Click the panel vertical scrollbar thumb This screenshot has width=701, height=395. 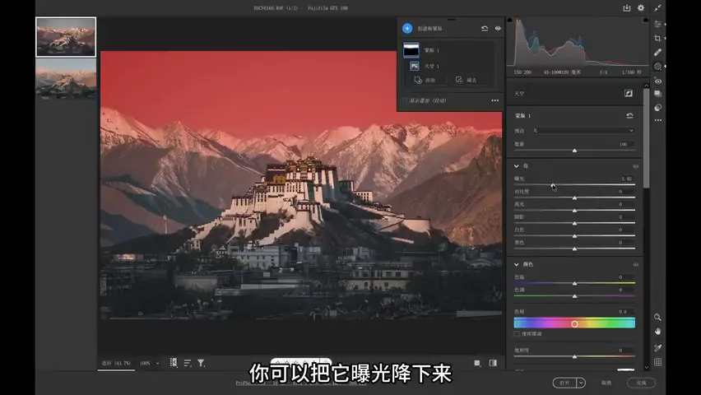[646, 138]
